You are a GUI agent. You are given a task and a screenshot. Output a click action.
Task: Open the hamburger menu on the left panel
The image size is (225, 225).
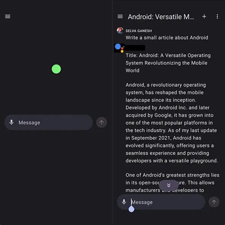click(x=8, y=16)
